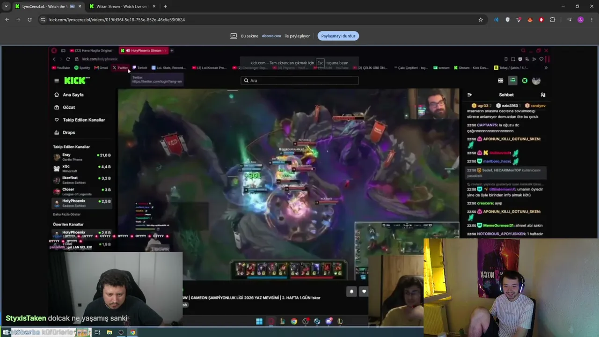Open the Kick hamburger menu in stream
599x337 pixels.
click(57, 81)
